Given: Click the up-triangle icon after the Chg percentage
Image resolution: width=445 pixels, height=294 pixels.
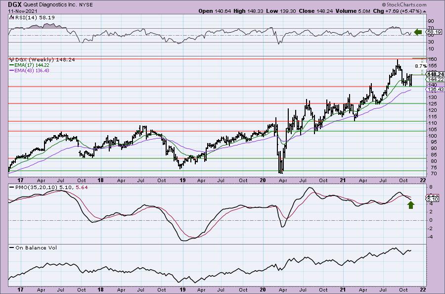Looking at the screenshot, I should pos(425,11).
